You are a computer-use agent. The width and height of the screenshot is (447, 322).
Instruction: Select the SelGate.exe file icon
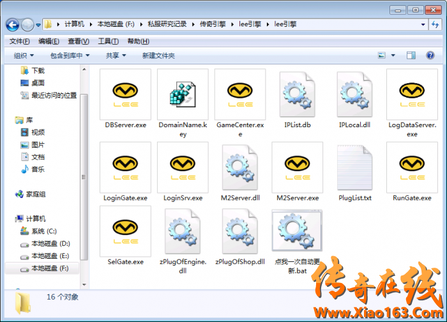(125, 231)
